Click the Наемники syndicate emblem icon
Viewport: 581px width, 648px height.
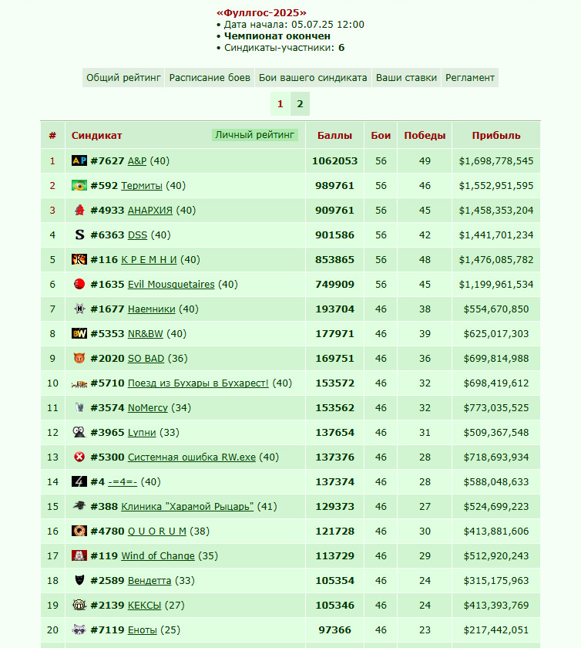(79, 309)
